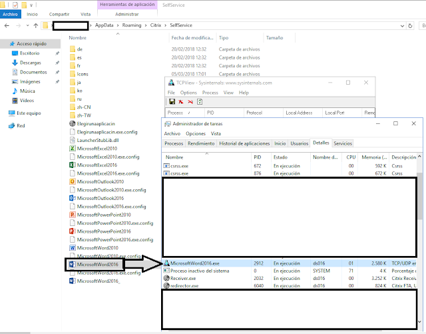Open the Compartir ribbon tab

click(x=59, y=14)
